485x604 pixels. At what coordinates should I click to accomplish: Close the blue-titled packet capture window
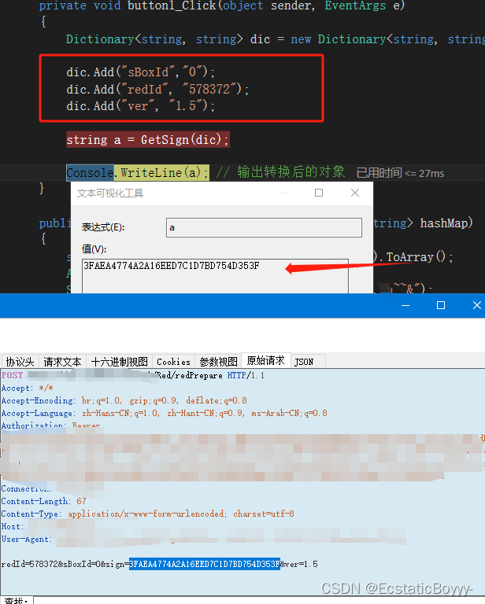pyautogui.click(x=477, y=305)
